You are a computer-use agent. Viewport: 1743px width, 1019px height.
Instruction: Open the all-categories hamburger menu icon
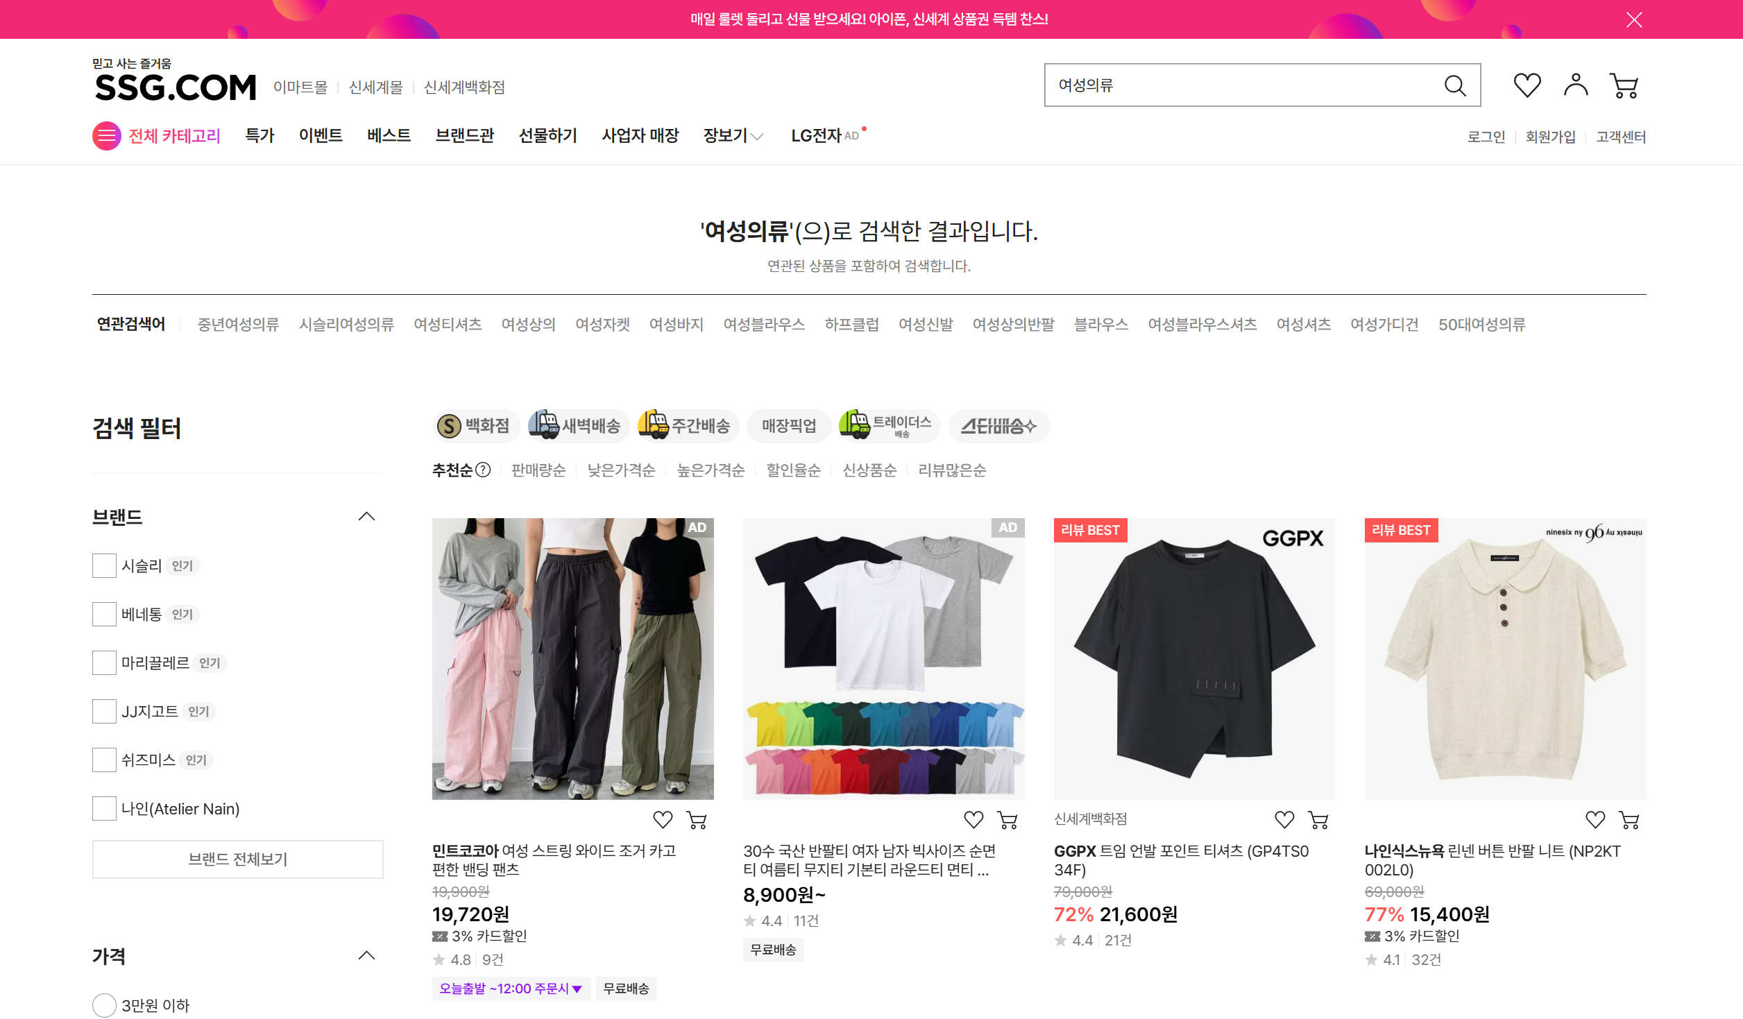pyautogui.click(x=106, y=136)
